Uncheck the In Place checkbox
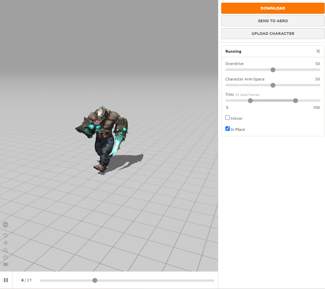 coord(228,129)
